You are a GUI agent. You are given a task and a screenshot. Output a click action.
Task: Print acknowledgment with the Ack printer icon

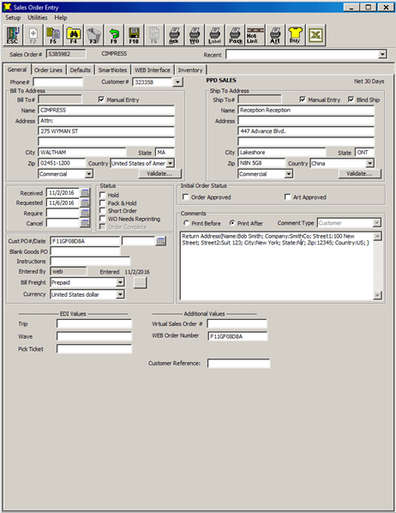pyautogui.click(x=174, y=35)
